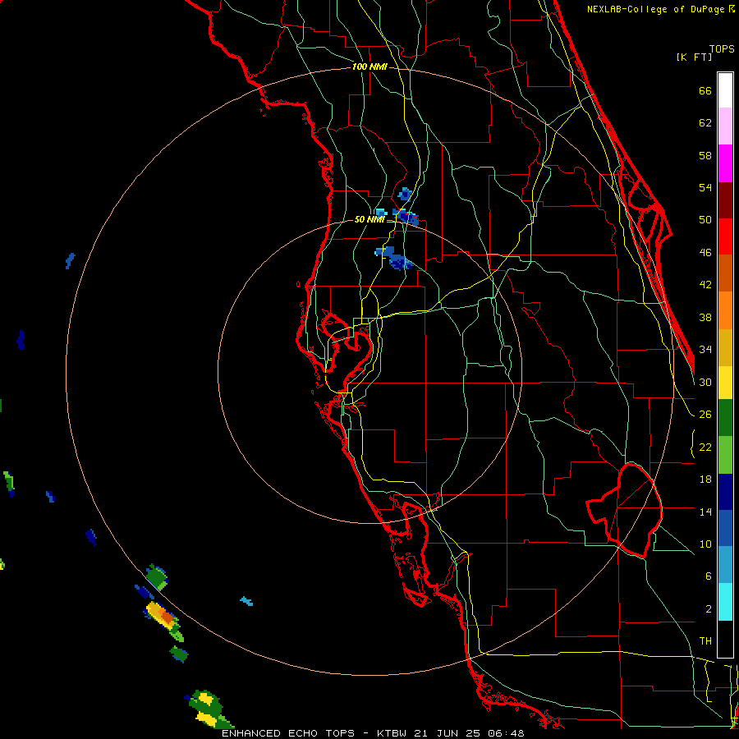This screenshot has width=739, height=739.
Task: Select the gold legend swatch
Action: pos(725,348)
